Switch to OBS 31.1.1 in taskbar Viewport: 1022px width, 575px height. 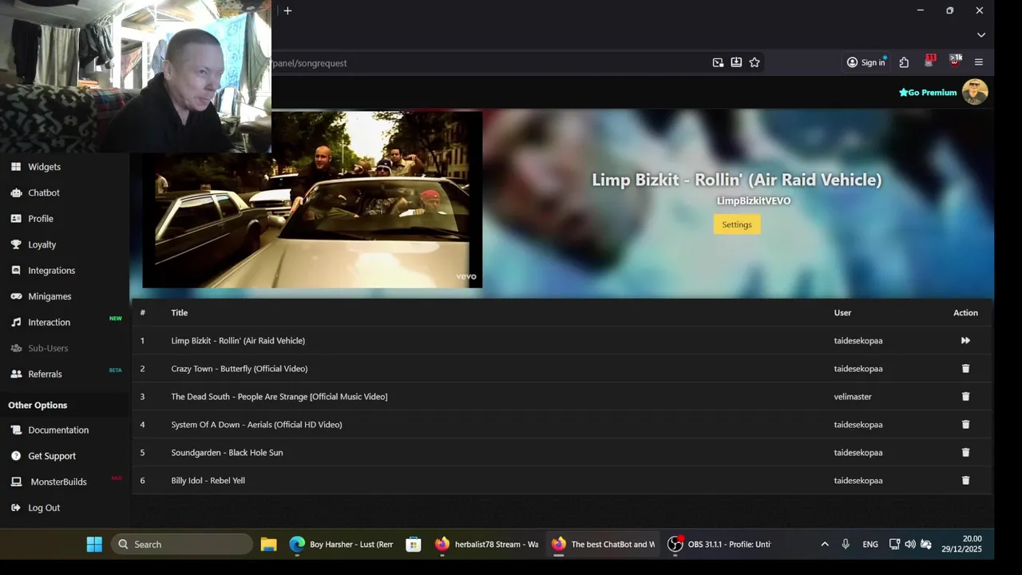(719, 545)
